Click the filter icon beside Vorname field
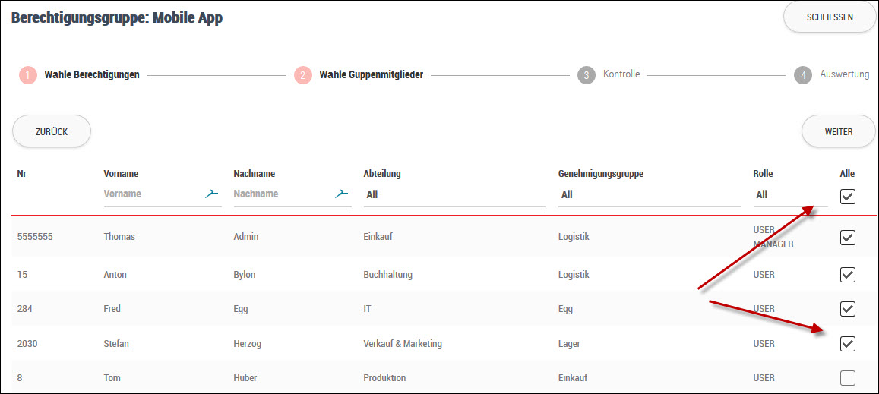Image resolution: width=879 pixels, height=394 pixels. (210, 194)
